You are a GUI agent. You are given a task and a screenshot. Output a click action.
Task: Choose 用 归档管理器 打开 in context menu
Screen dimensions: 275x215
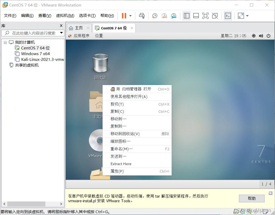[137, 89]
